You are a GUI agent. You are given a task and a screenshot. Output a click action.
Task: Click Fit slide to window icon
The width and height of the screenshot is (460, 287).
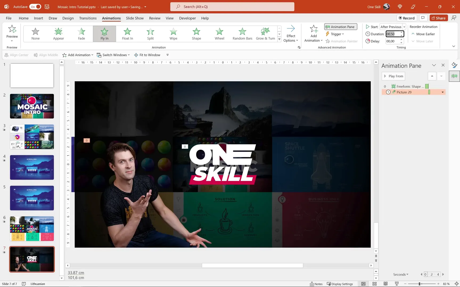coord(456,284)
